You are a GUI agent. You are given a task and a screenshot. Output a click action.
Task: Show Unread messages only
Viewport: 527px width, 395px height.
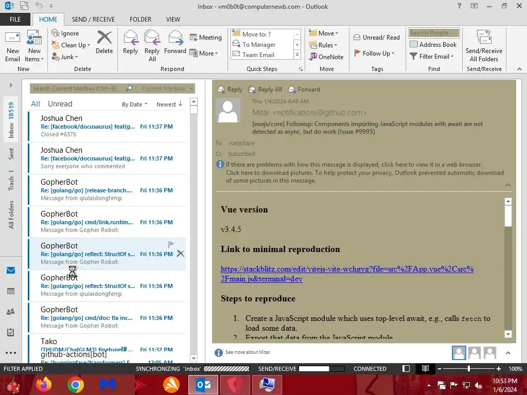[60, 104]
